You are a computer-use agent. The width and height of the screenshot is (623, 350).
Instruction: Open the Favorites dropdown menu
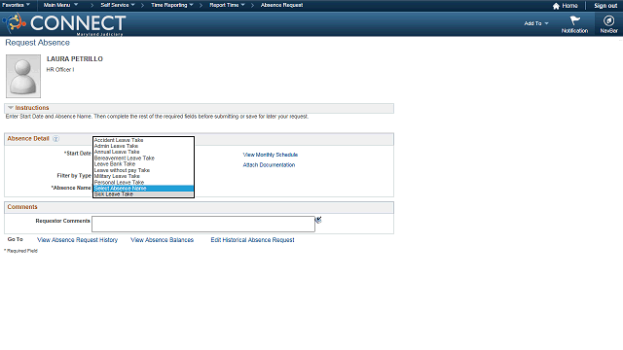[x=16, y=5]
